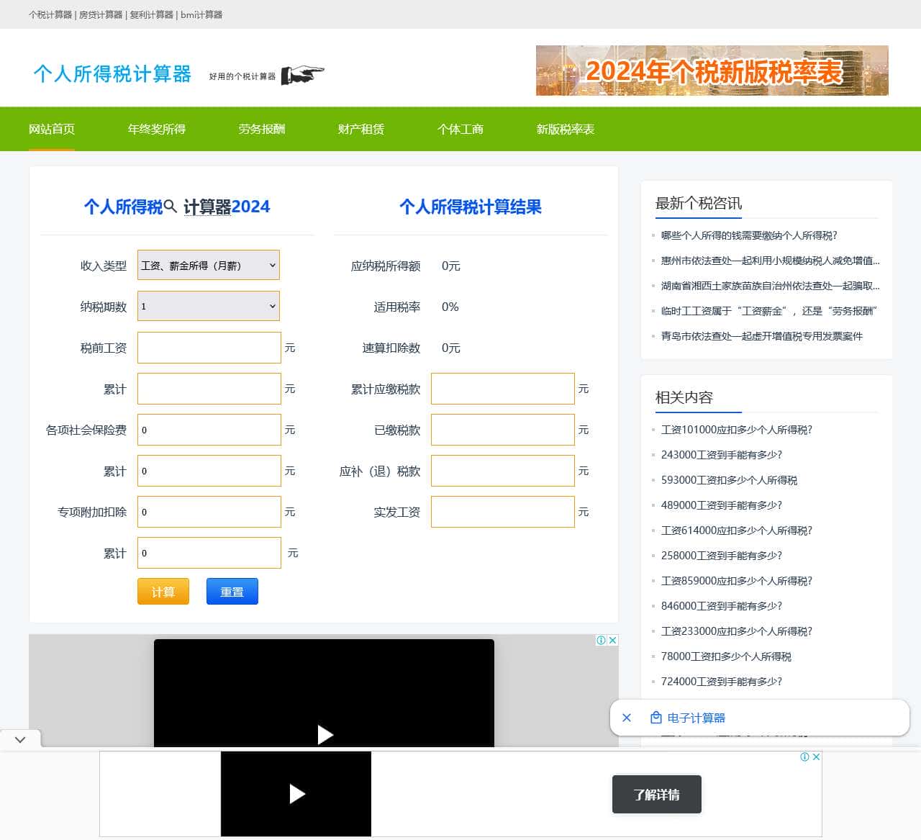Click the pointing hand icon in header
The width and height of the screenshot is (921, 840).
[302, 75]
